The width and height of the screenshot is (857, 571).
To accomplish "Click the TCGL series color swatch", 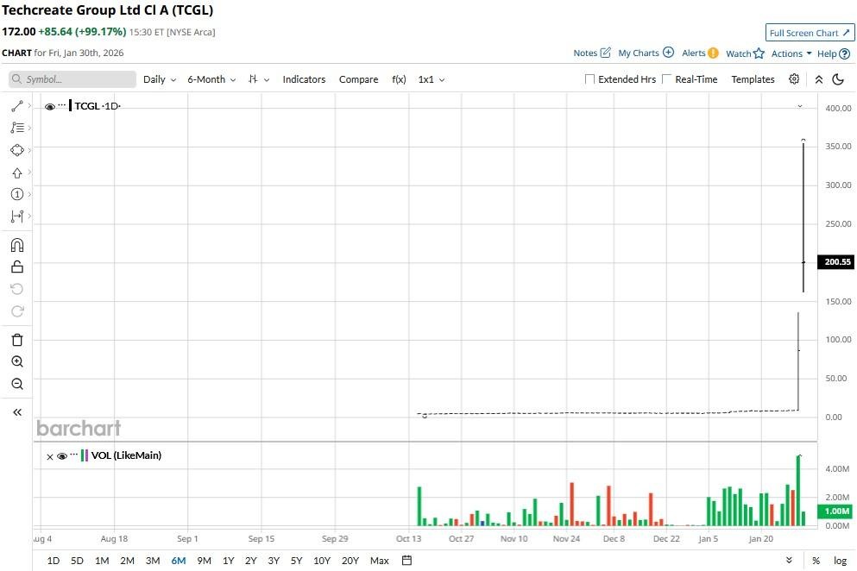I will 71,105.
